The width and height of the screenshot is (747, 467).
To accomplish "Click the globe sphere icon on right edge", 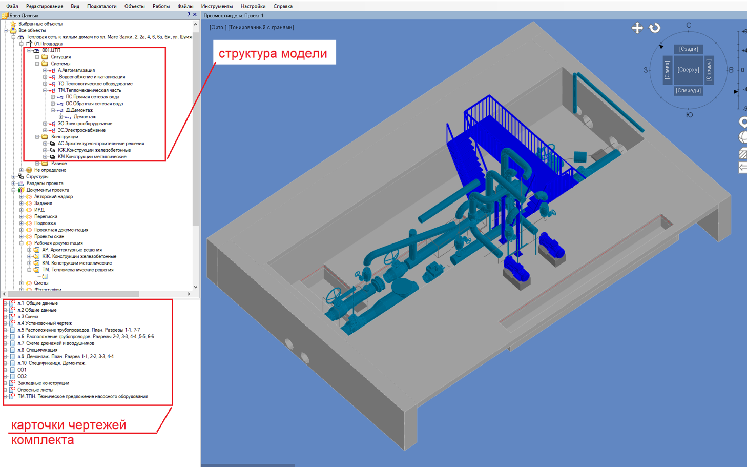I will 743,137.
